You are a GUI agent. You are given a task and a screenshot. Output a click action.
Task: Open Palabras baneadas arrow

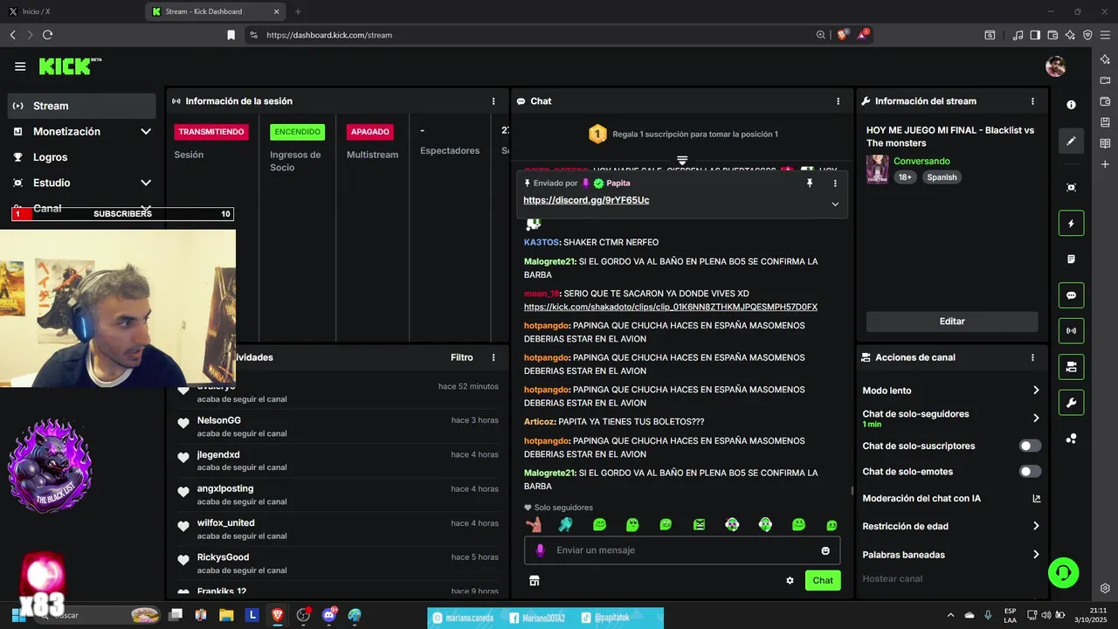pos(1036,555)
